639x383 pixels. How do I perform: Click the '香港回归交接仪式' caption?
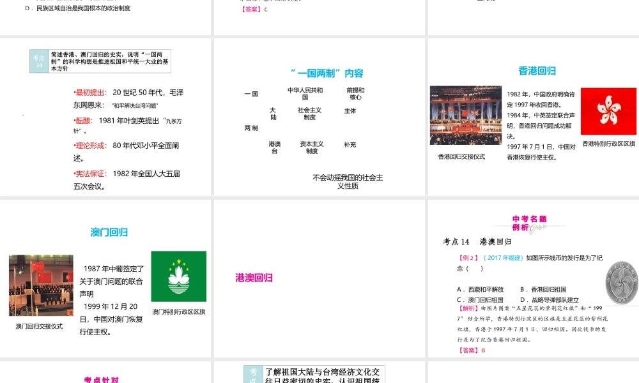[461, 156]
